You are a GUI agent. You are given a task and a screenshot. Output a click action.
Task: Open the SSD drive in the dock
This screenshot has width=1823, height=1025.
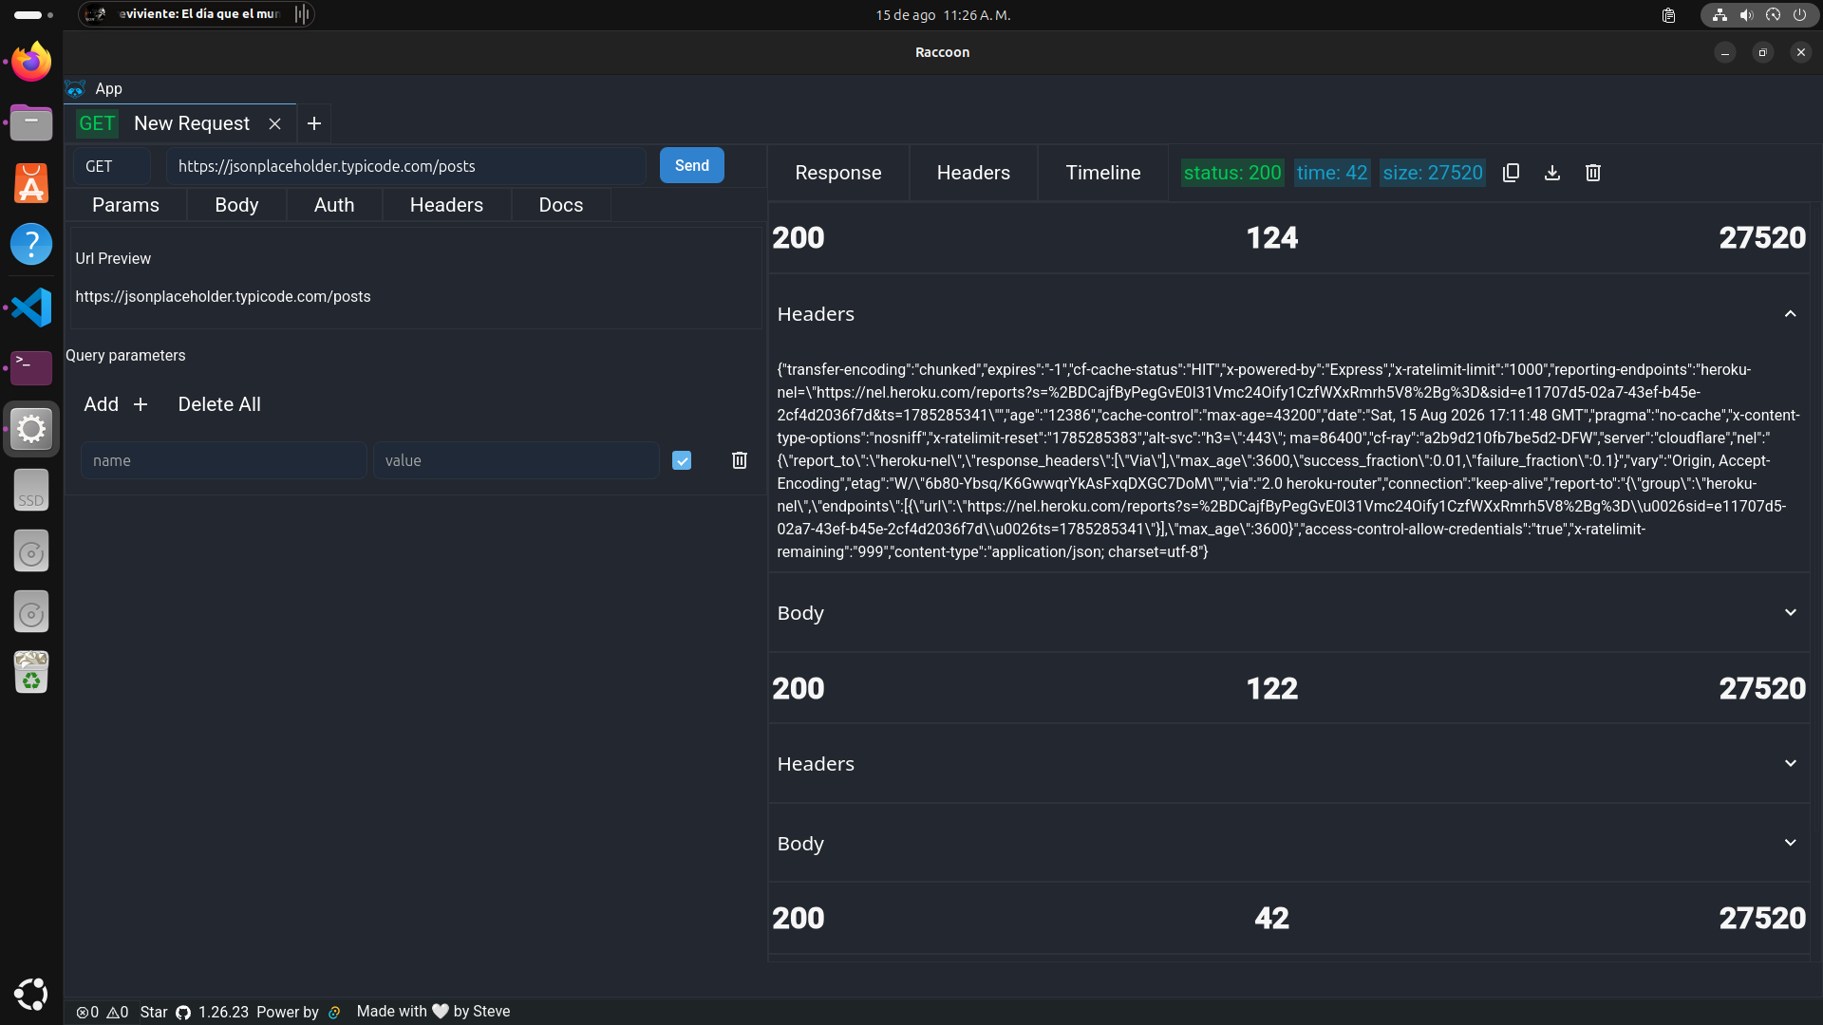[31, 490]
